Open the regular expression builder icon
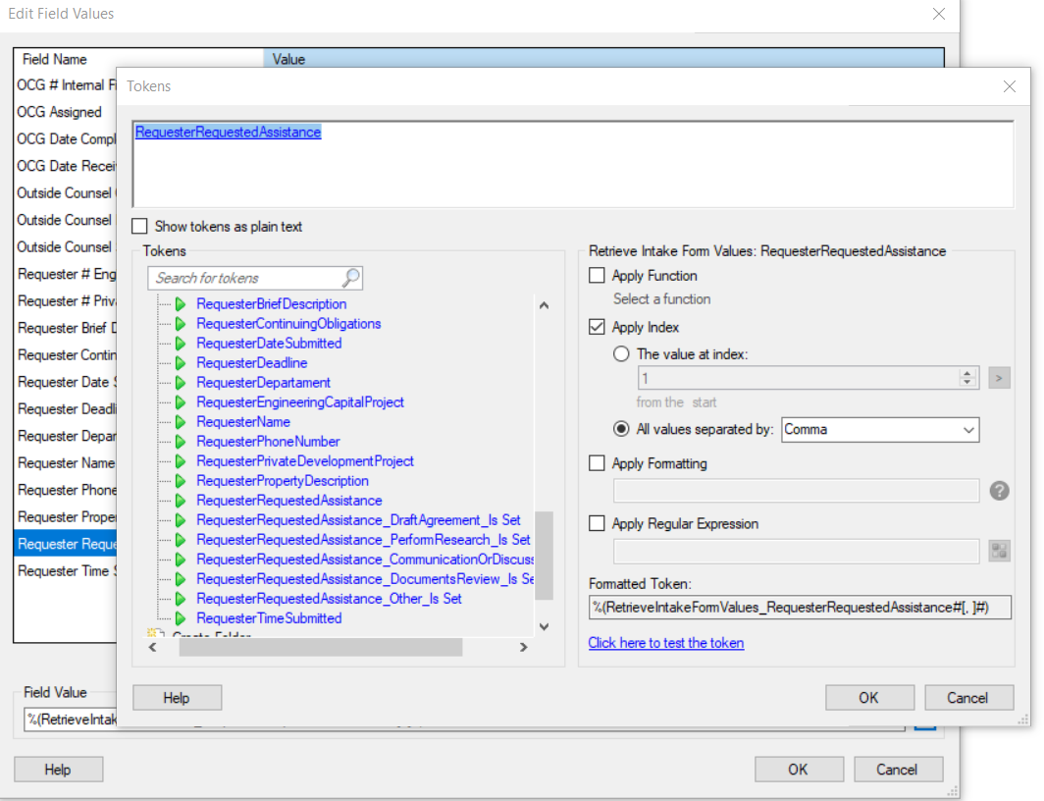The image size is (1044, 801). [x=999, y=551]
